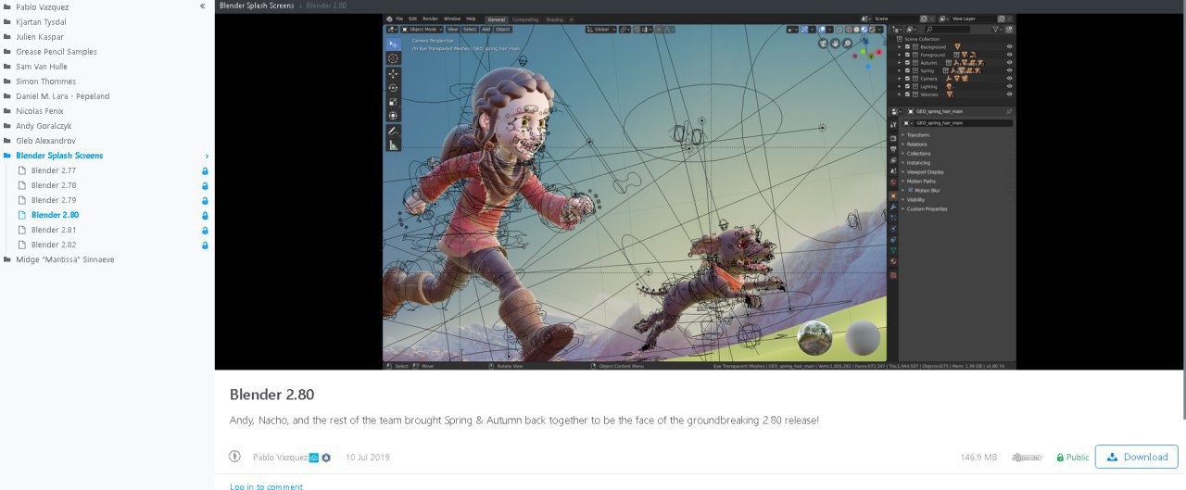Open the Object Mode dropdown
The image size is (1186, 490).
point(421,30)
